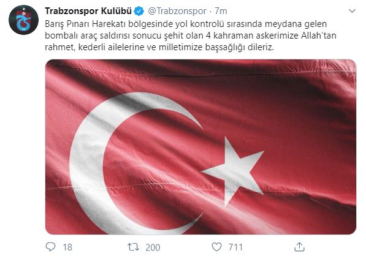The height and width of the screenshot is (259, 366).
Task: Like the tweet with the heart icon
Action: click(216, 247)
